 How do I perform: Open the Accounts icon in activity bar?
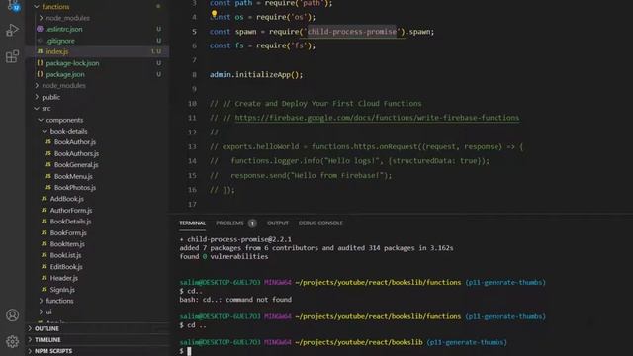click(12, 314)
